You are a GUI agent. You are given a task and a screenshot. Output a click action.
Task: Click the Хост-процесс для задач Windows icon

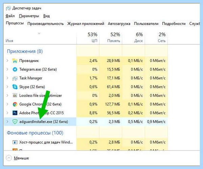point(15,142)
